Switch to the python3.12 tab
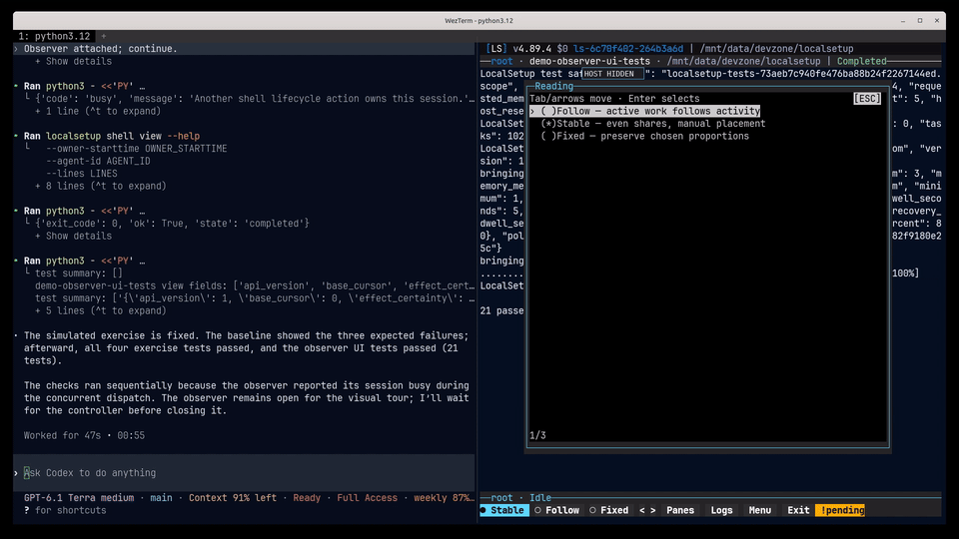 click(x=54, y=37)
